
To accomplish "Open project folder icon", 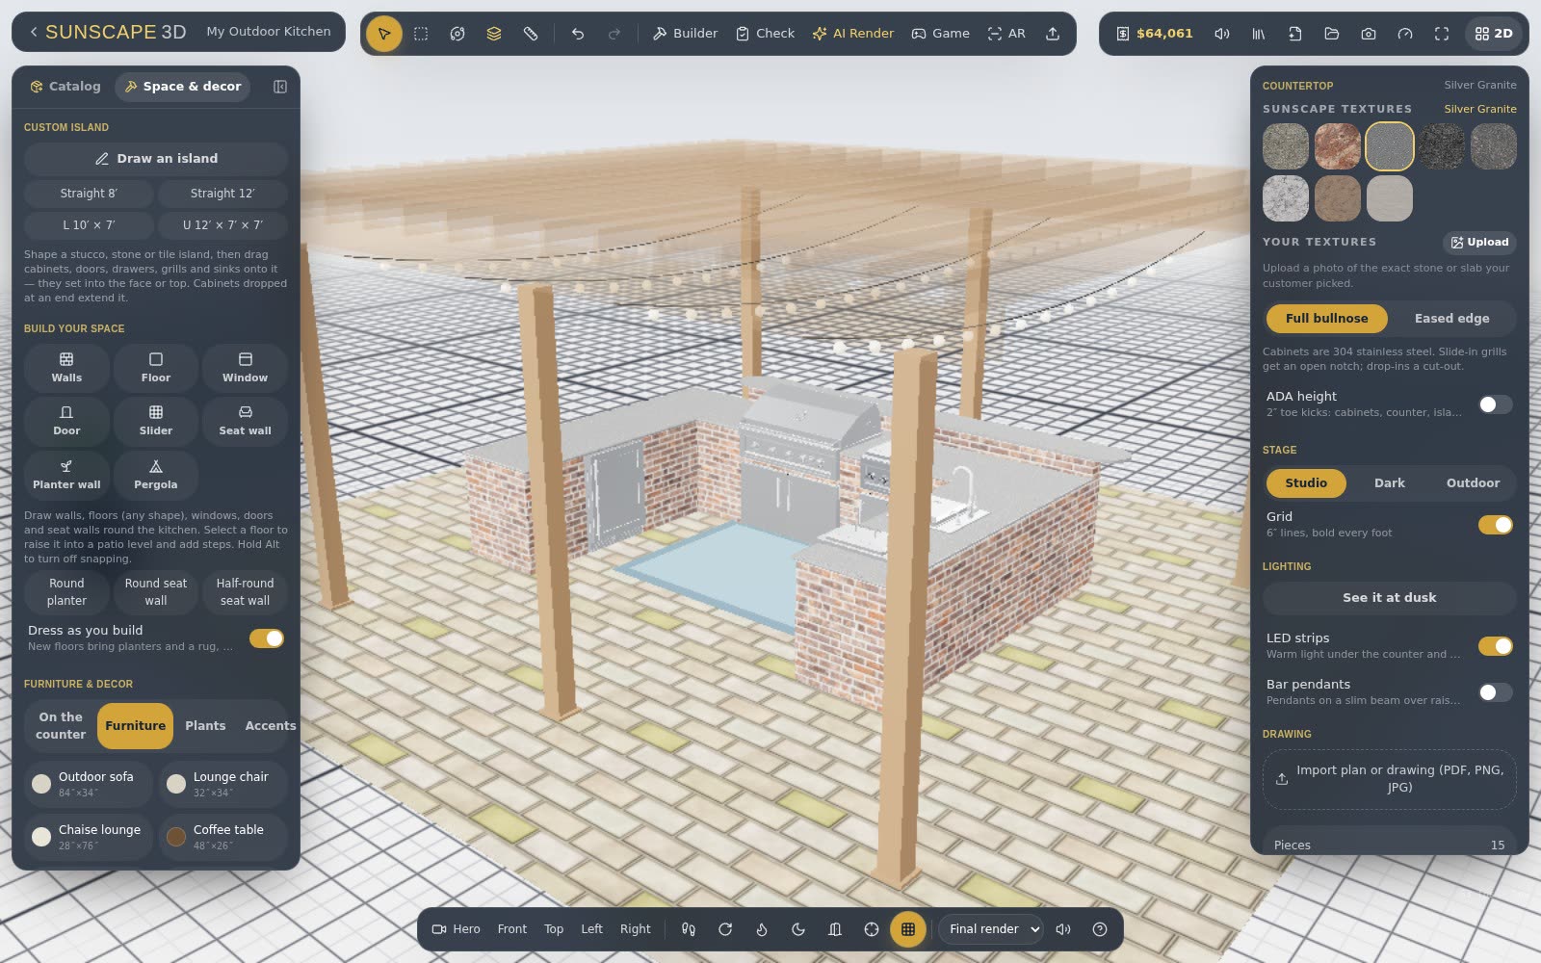I will (1332, 34).
